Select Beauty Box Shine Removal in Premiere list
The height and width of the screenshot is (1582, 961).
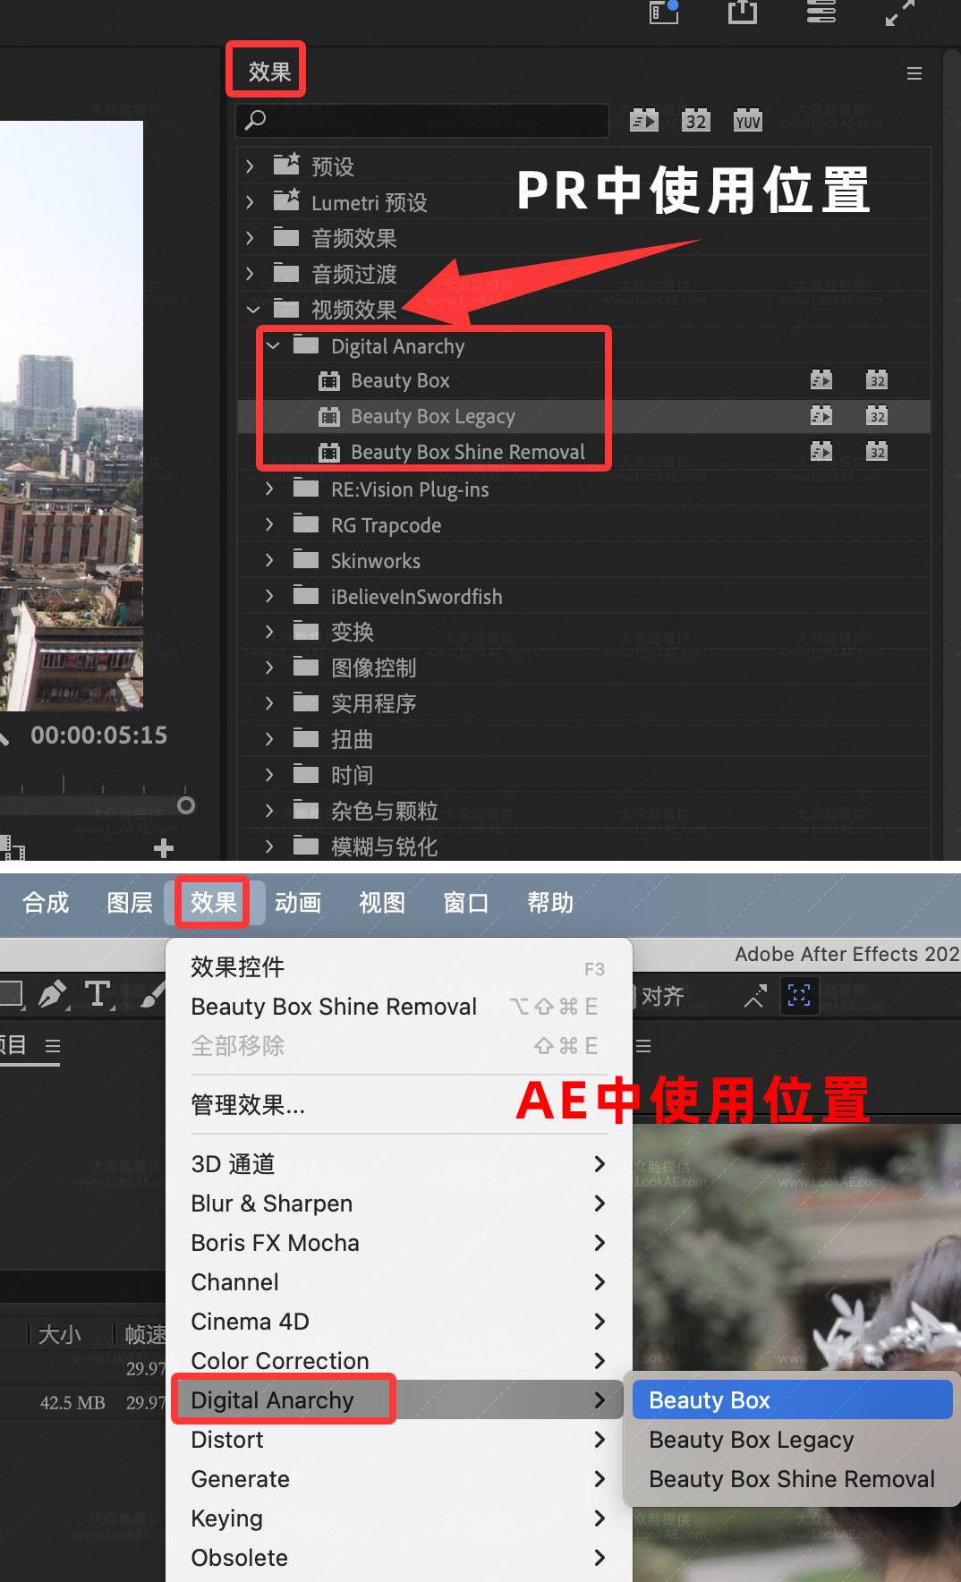[x=468, y=453]
